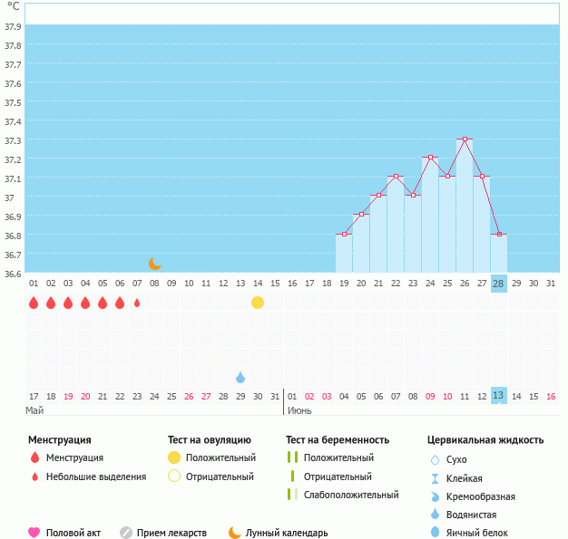Screen dimensions: 568x539
Task: Click the small spotting drop on day 07
Action: (x=137, y=303)
